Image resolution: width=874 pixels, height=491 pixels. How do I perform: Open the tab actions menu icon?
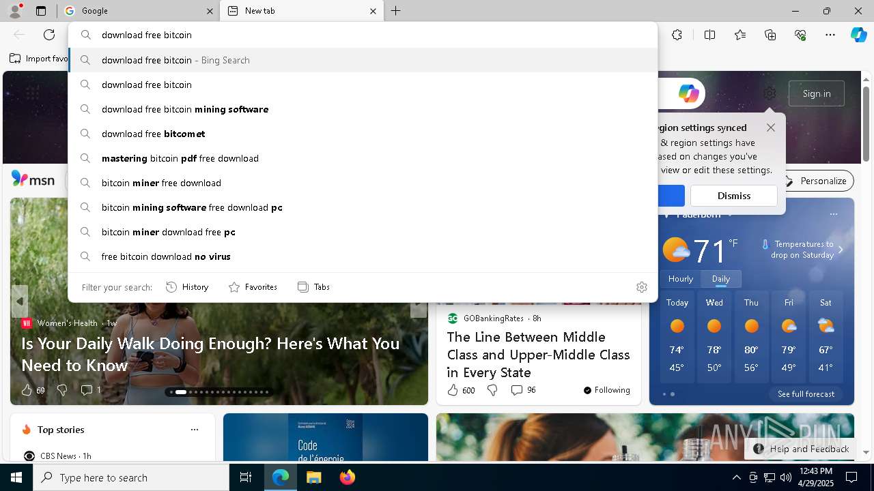pos(41,11)
